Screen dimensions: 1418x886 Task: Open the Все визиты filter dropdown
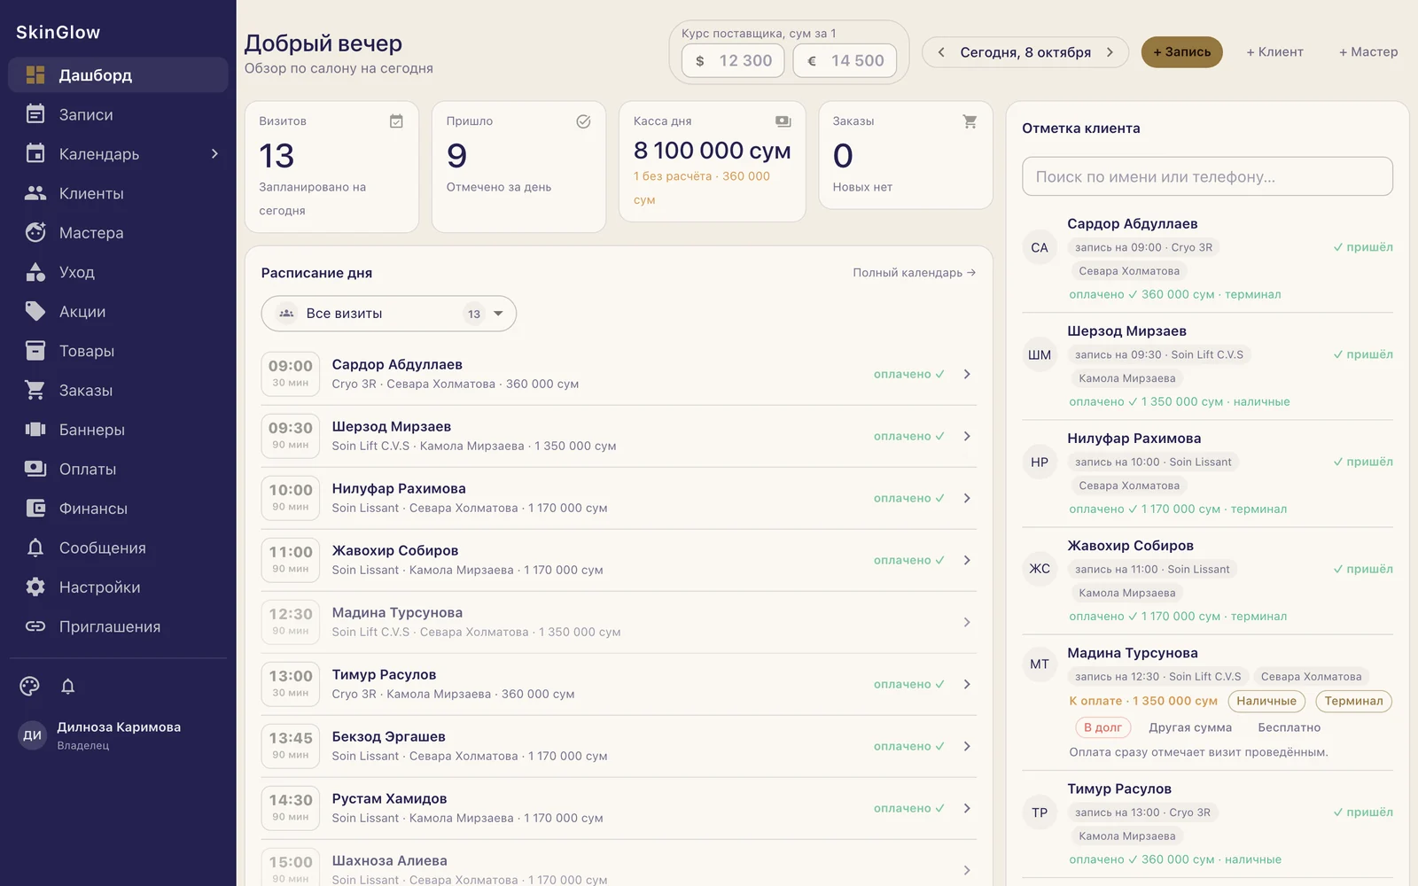coord(388,314)
